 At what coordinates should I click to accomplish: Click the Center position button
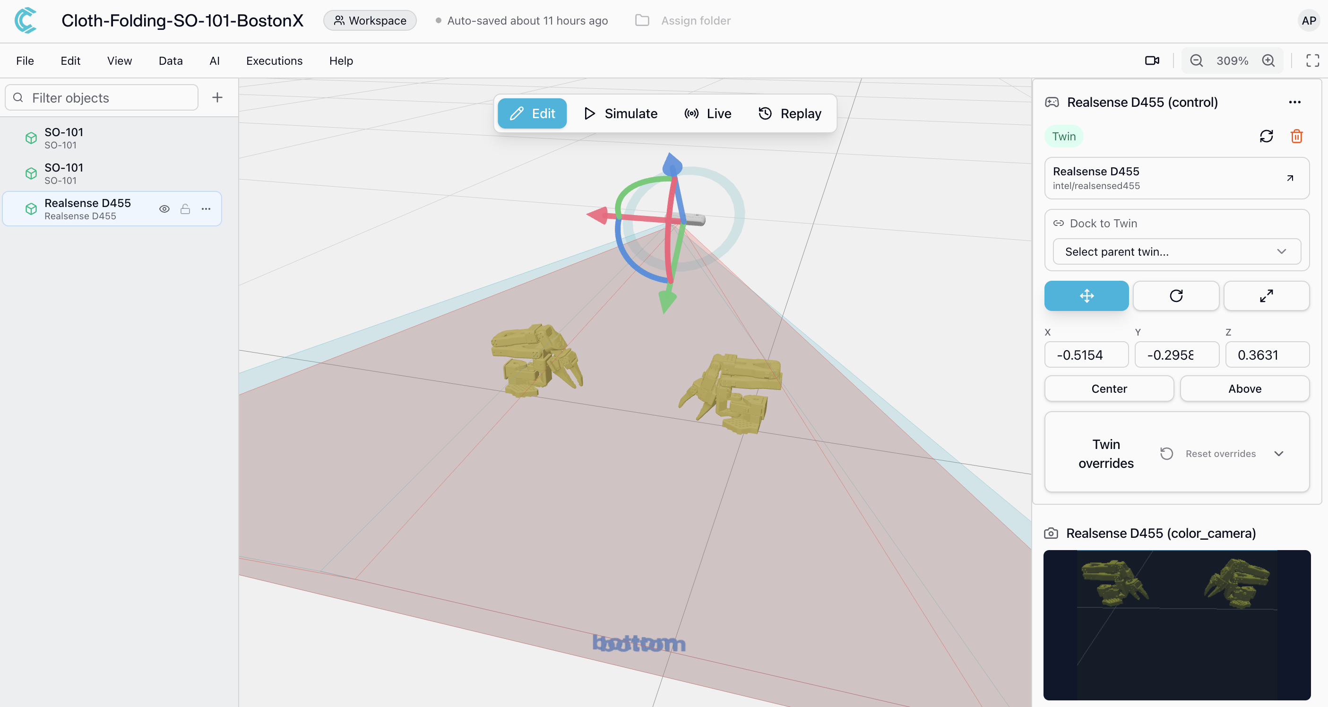coord(1109,389)
